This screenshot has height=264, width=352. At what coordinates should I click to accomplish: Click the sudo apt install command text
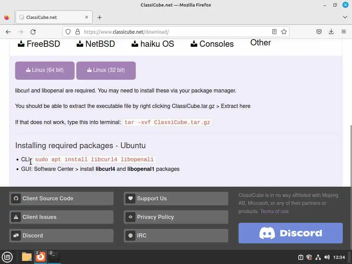click(x=94, y=159)
